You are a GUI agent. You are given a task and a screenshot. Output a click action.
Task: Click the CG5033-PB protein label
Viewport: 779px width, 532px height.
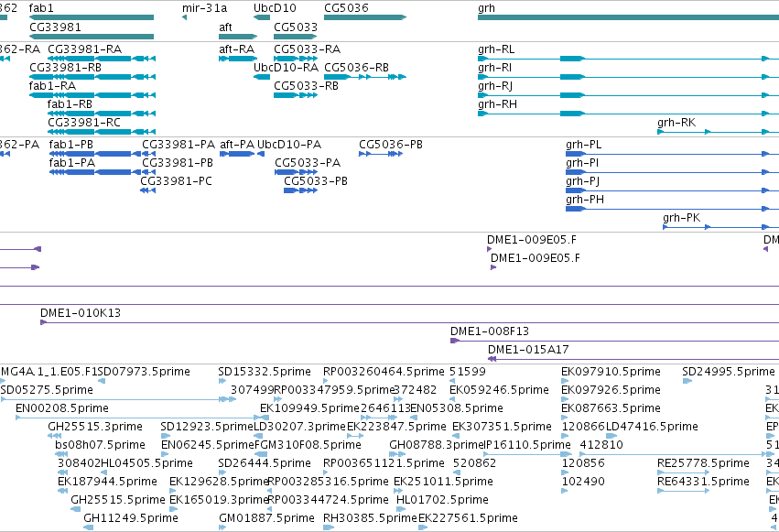pyautogui.click(x=316, y=181)
